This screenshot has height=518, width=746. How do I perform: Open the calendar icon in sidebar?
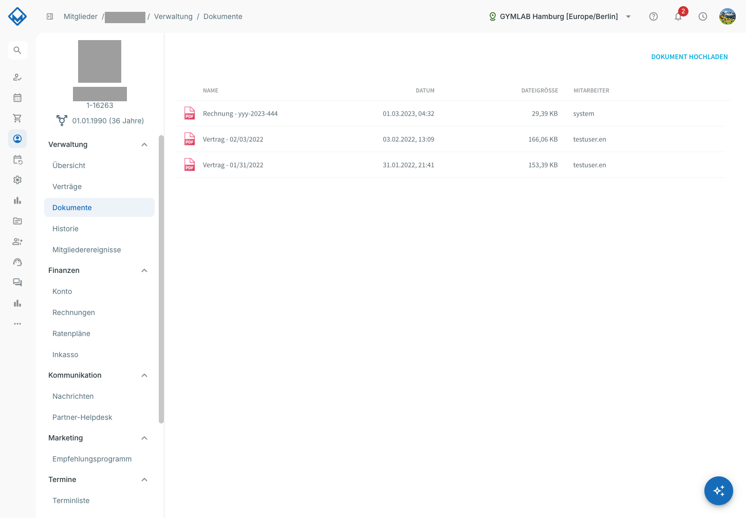tap(17, 98)
